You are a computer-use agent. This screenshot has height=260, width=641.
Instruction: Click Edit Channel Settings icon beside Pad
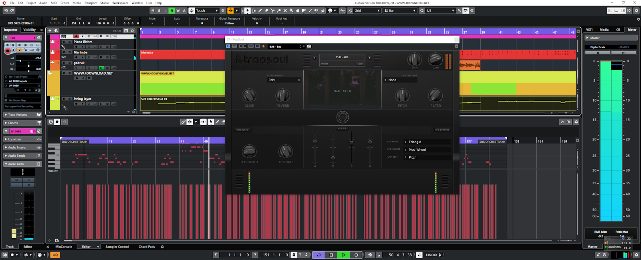[x=39, y=38]
